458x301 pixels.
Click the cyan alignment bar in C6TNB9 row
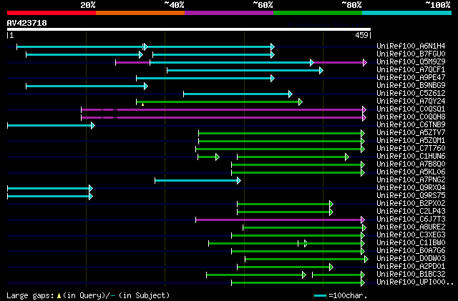(51, 126)
